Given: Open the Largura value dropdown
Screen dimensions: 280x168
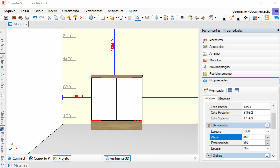Looking at the screenshot, I should pos(267,132).
